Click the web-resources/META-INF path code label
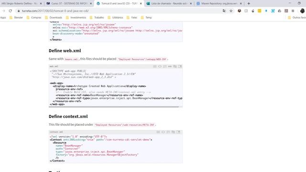Screen dimensions: 306x172 tap(124, 125)
